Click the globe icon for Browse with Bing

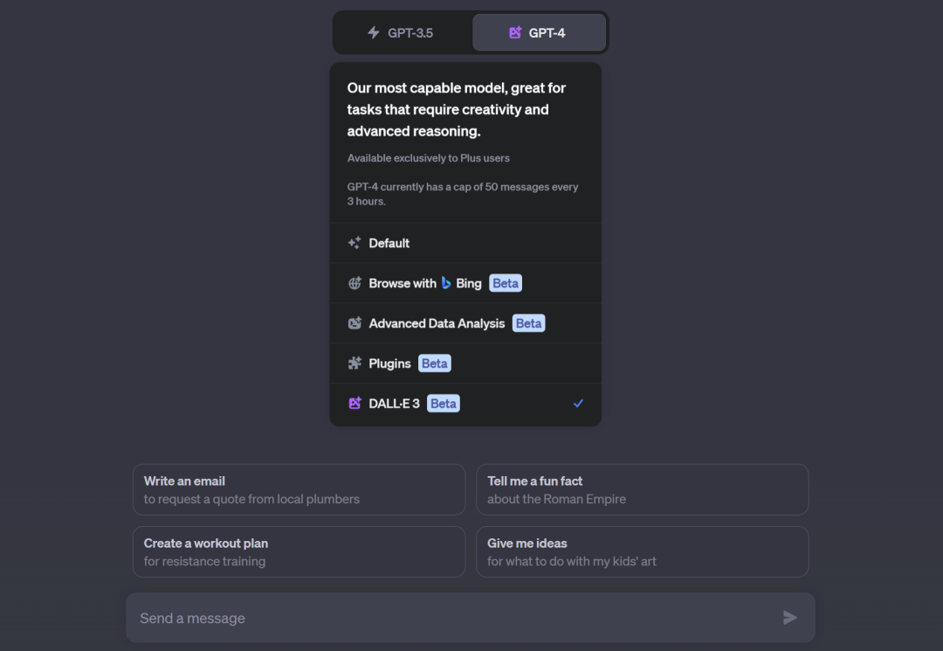[x=354, y=283]
